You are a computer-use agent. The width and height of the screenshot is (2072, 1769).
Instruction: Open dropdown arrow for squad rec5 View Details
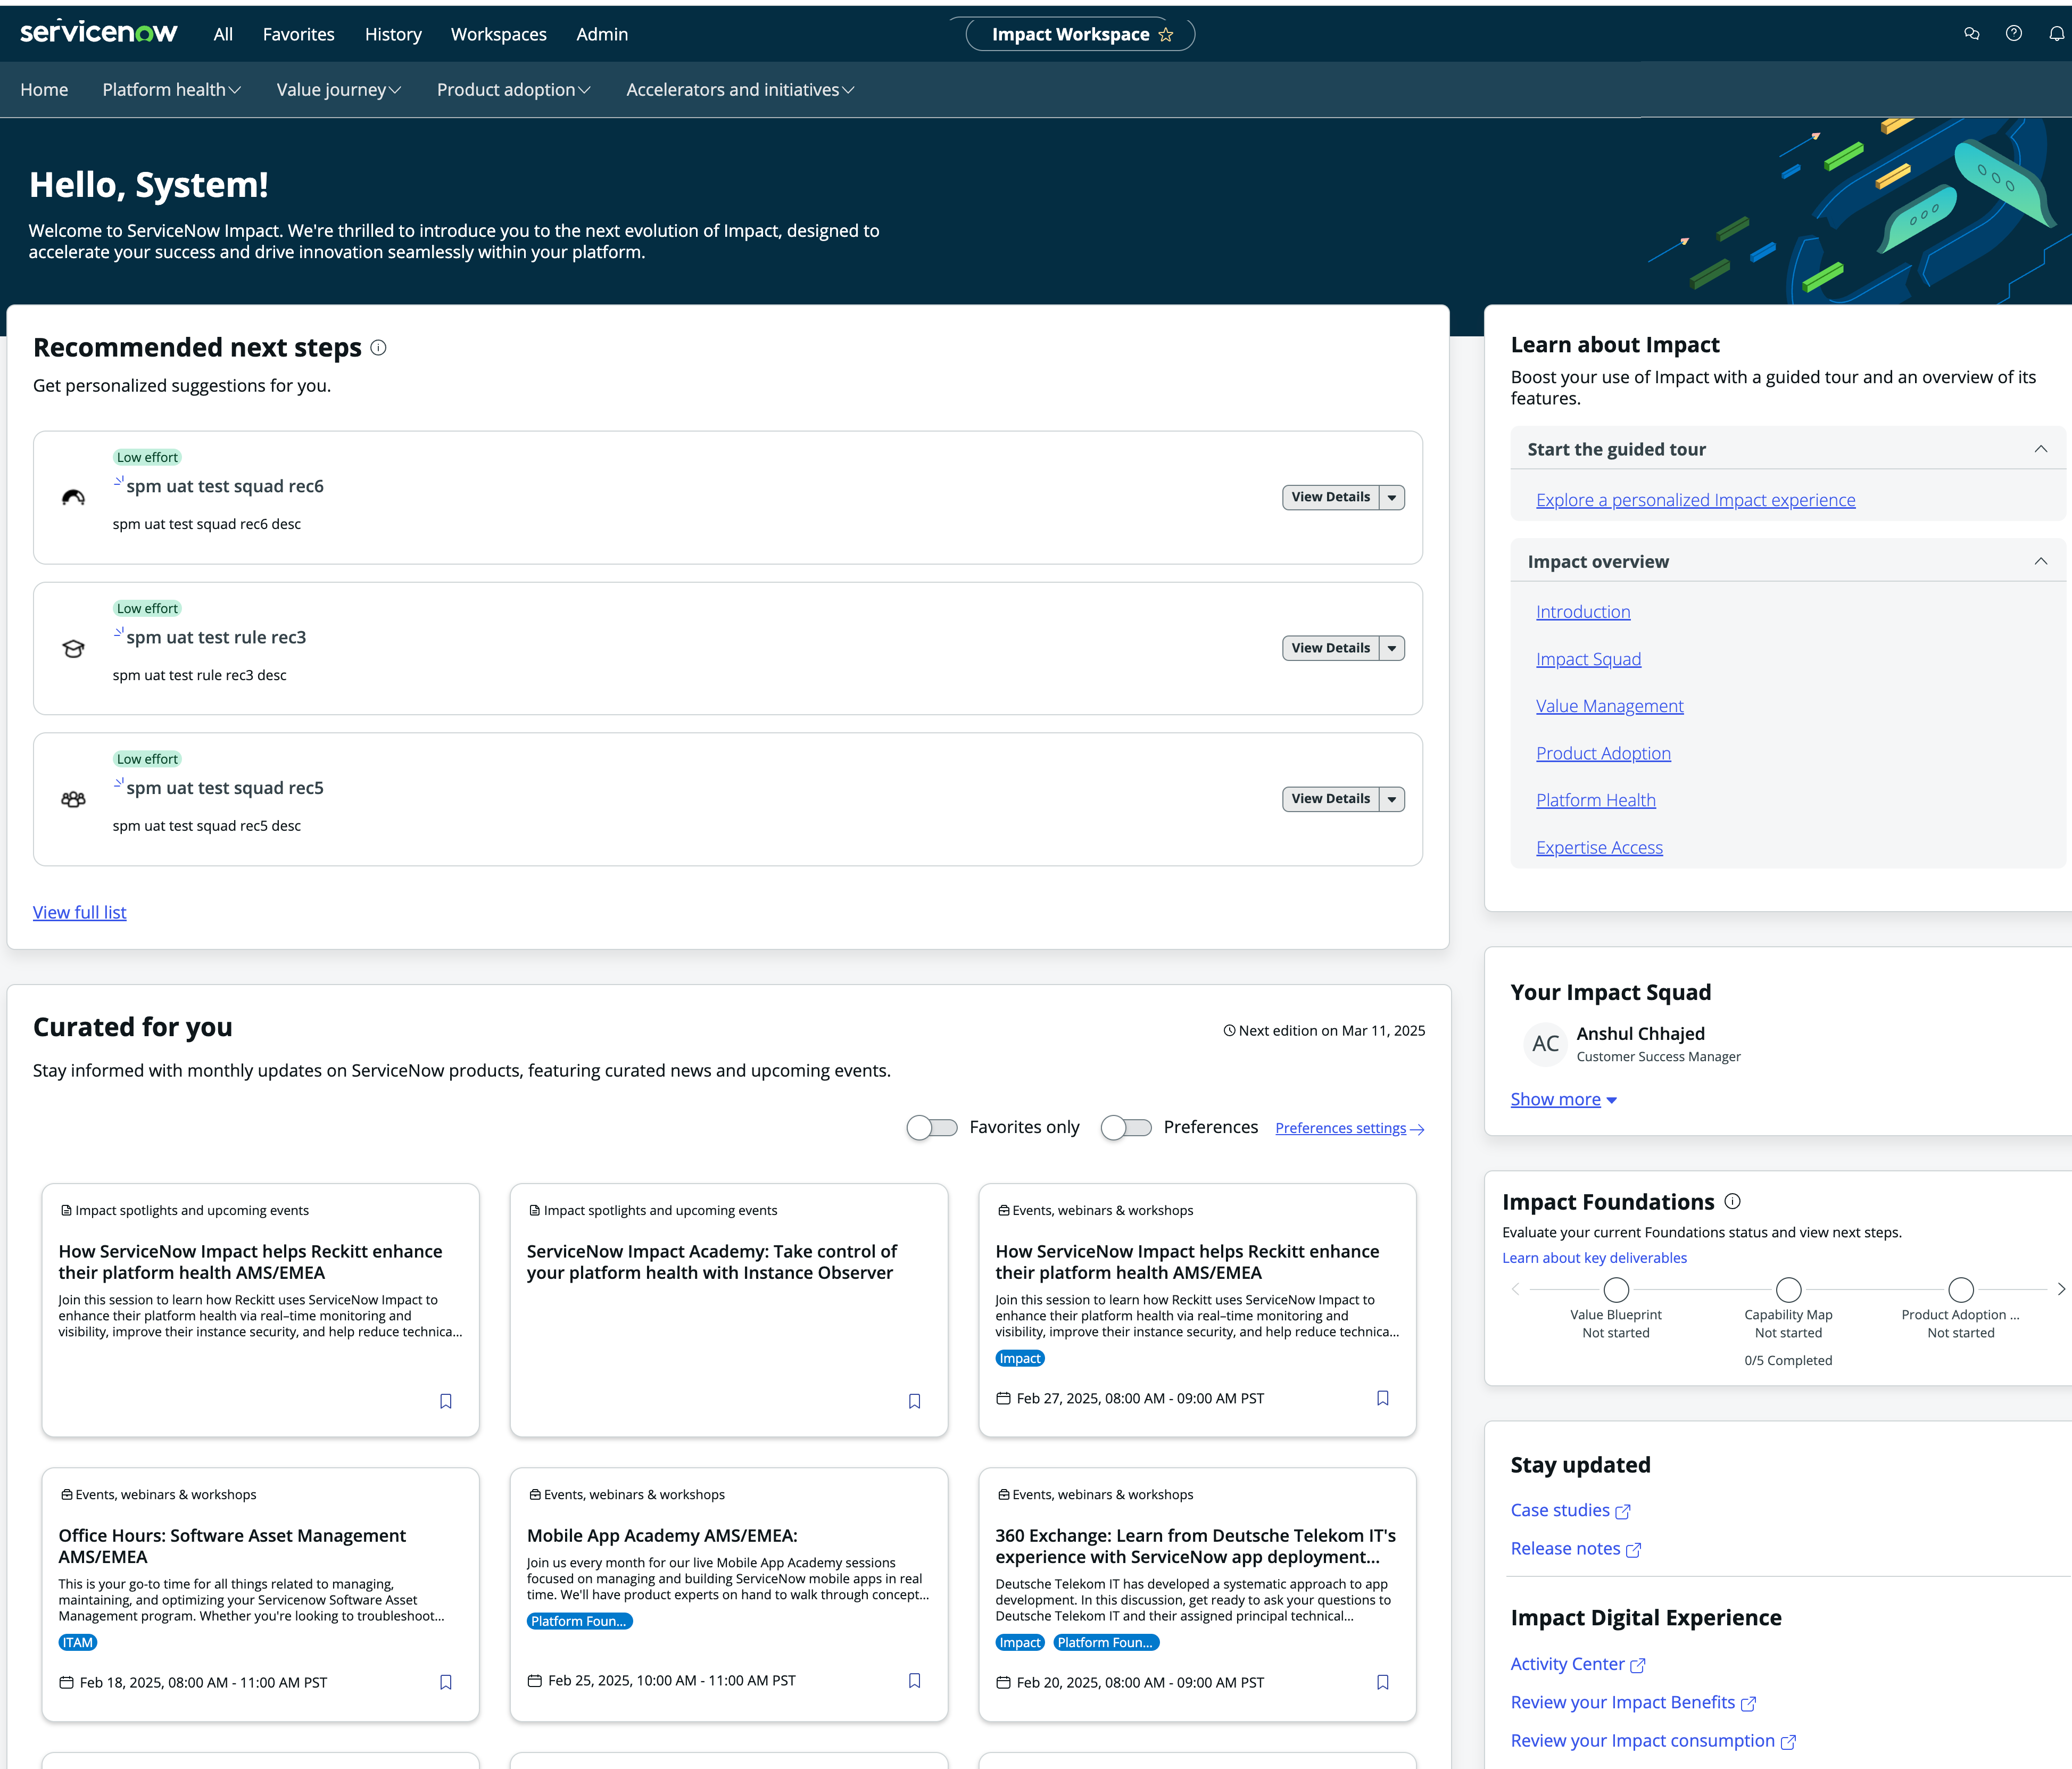click(x=1392, y=799)
